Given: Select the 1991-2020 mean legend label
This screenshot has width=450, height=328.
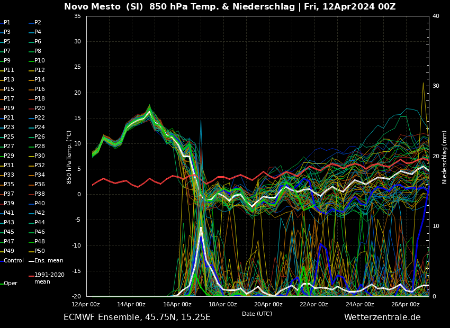Looking at the screenshot, I should coord(49,278).
